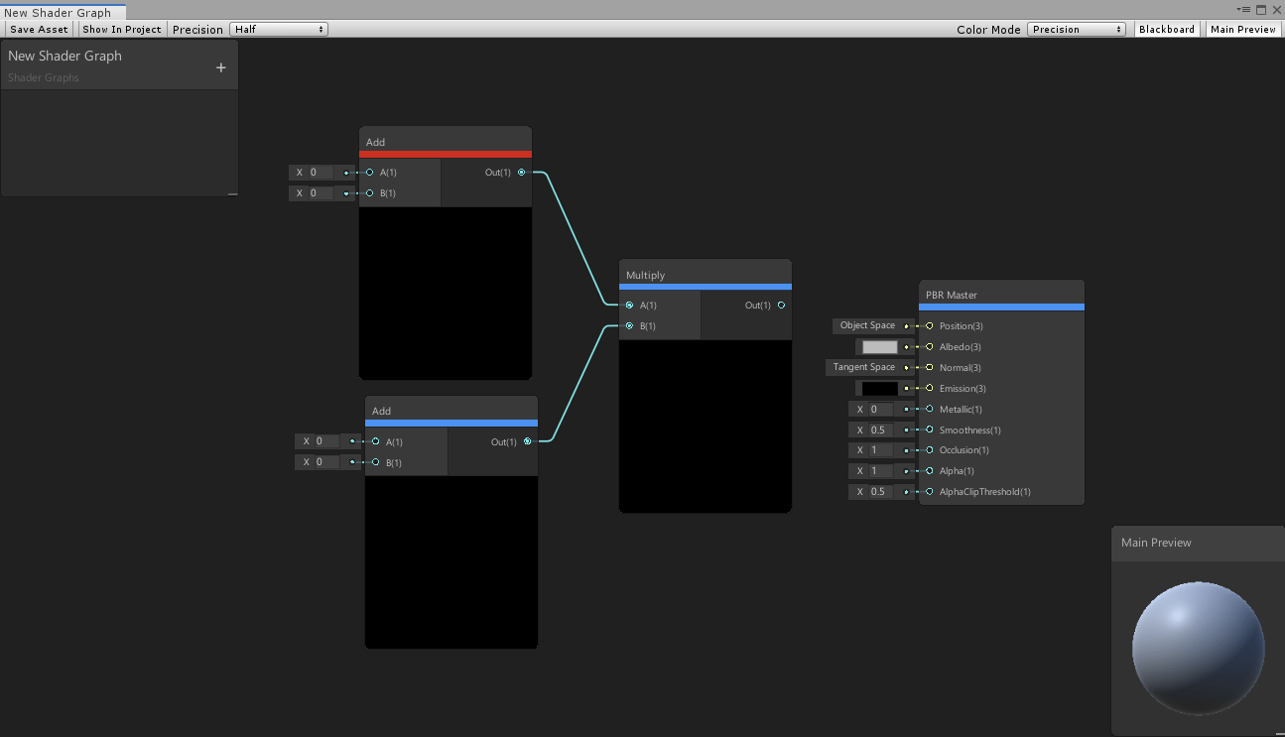Screen dimensions: 1285x737
Task: Open the Precision dropdown set to Half
Action: [278, 28]
